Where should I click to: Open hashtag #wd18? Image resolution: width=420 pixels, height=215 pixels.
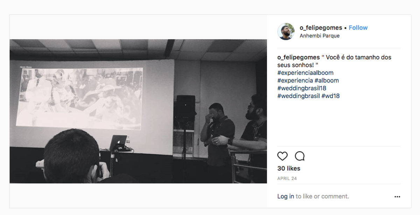pos(331,96)
